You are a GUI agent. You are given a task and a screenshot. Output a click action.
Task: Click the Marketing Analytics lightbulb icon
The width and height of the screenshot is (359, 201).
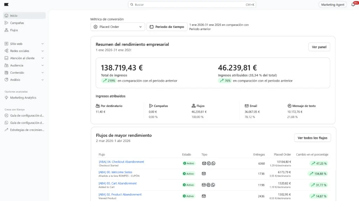(x=7, y=98)
